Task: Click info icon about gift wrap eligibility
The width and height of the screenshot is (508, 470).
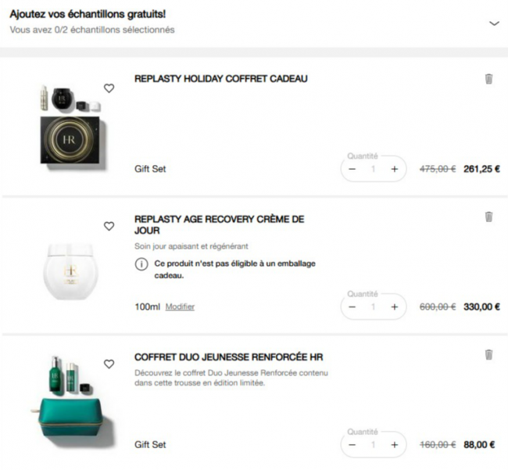Action: pos(141,264)
